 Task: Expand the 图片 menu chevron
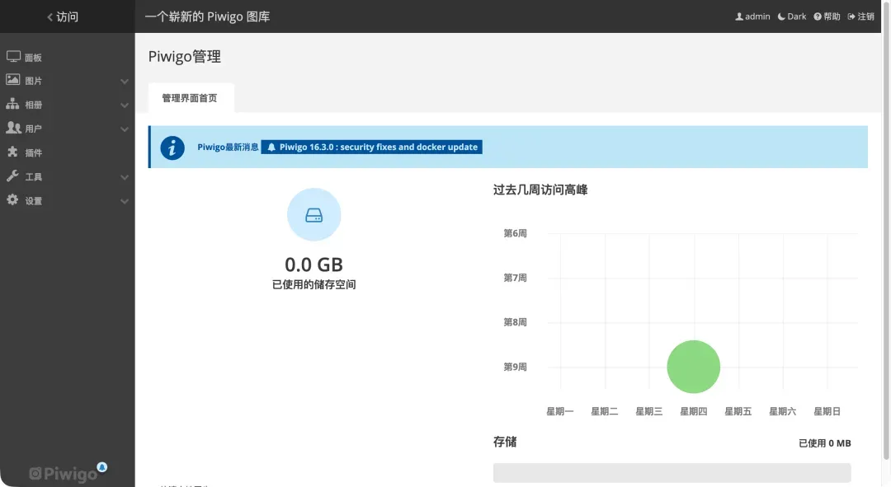click(125, 82)
